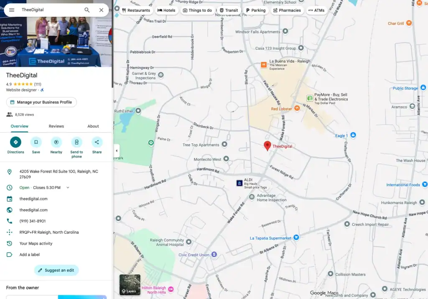Click Manage your Business Profile

(x=41, y=102)
